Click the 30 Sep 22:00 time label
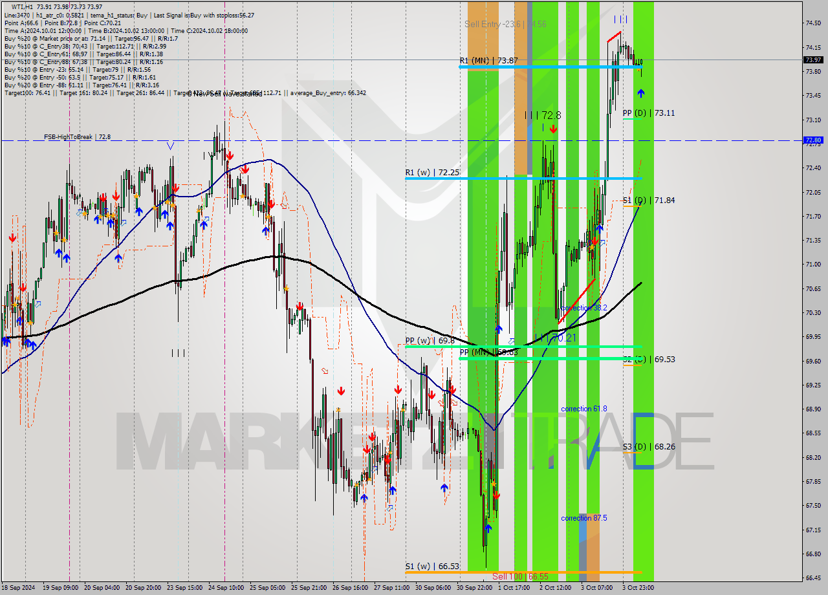The image size is (828, 595). 474,588
